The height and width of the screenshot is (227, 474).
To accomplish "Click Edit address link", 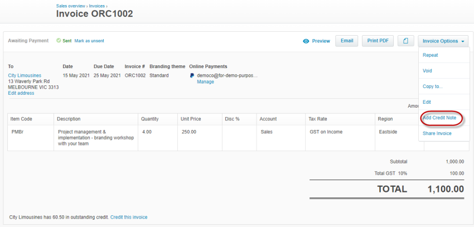I will click(x=21, y=93).
